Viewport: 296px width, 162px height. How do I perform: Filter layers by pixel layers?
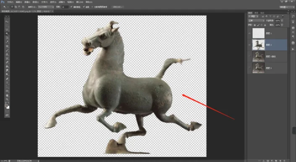point(263,16)
